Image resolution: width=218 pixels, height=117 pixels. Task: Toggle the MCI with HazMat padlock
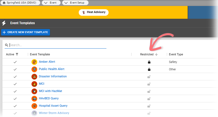pos(149,91)
